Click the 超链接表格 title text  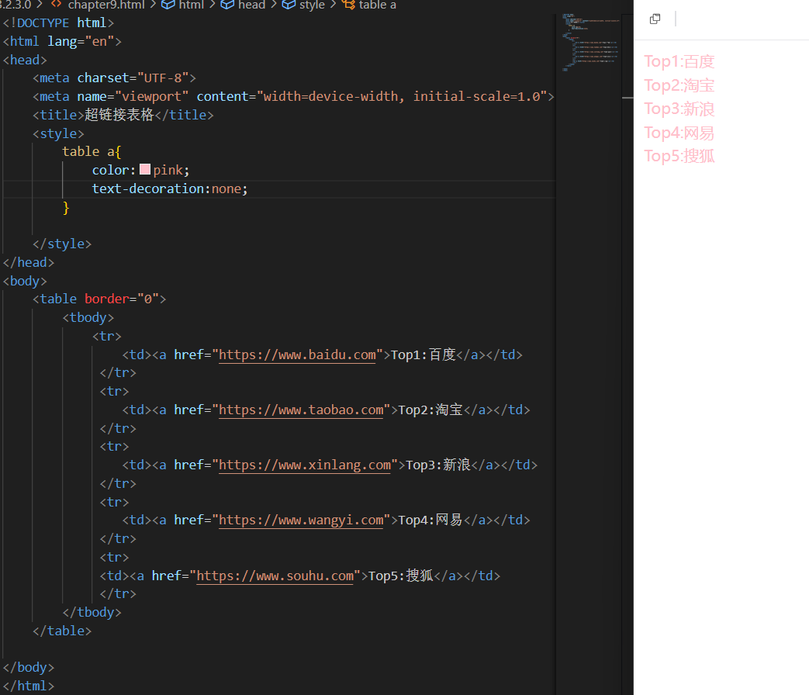click(x=119, y=115)
